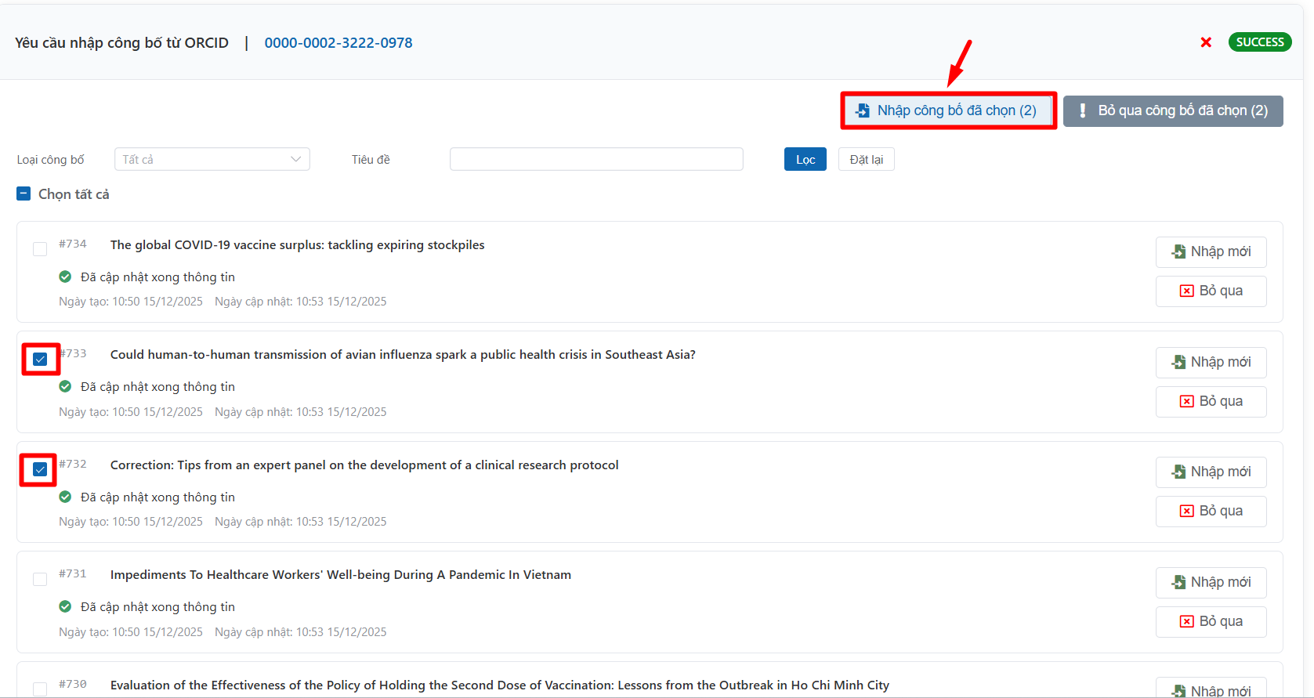Import publication #732 with 'Nhập mới'
The width and height of the screenshot is (1314, 698).
coord(1211,472)
